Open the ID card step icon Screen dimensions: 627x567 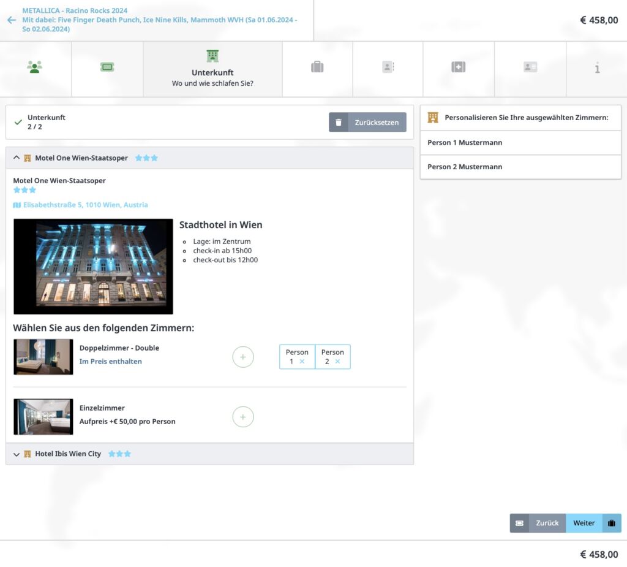click(530, 67)
